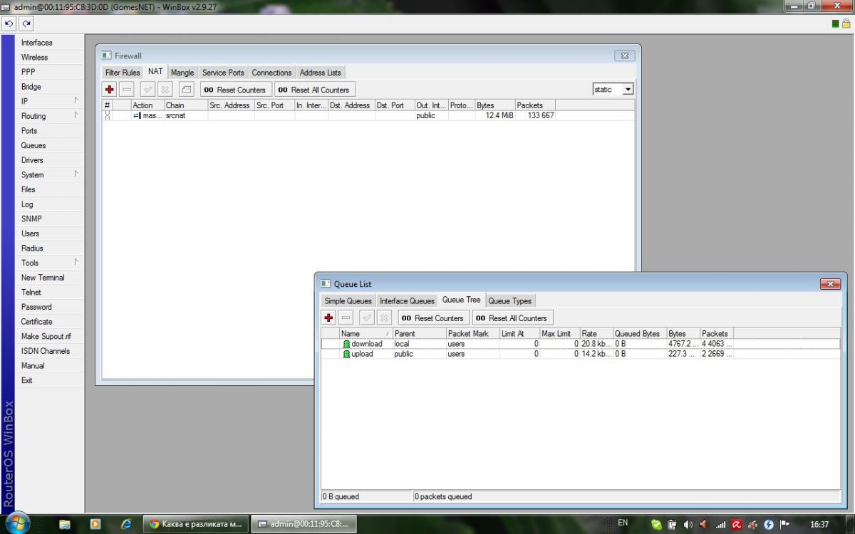Switch to the Mangle tab
855x534 pixels.
click(x=182, y=73)
